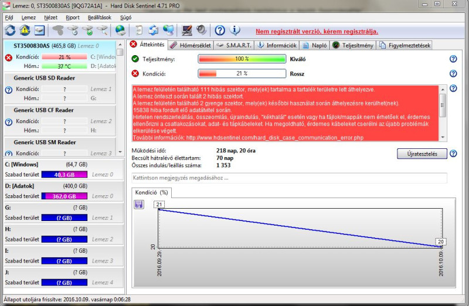469x306 pixels.
Task: Click the 40,3 GB free space bar
Action: (x=64, y=174)
